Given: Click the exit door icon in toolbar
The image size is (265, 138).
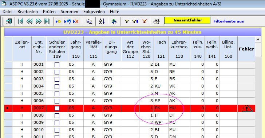Looking at the screenshot, I should 9,21.
